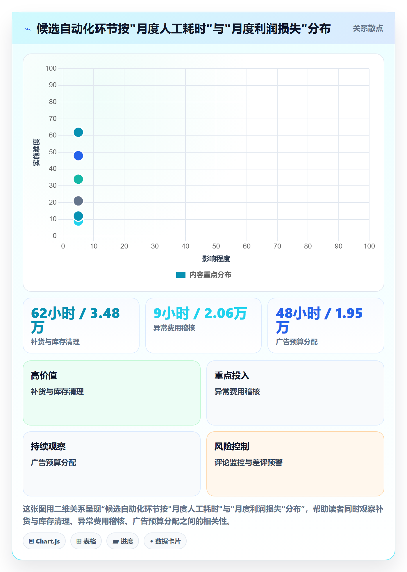Open the 高价值 quadrant card
Screen dimensions: 407x572
[112, 393]
